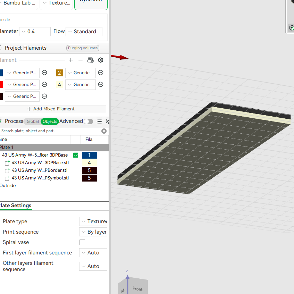Viewport: 294px width, 294px height.
Task: Click the process settings list icon
Action: (x=99, y=121)
